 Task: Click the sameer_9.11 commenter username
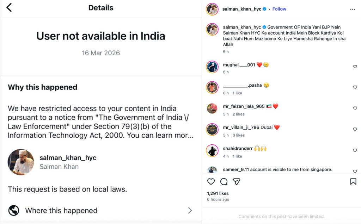tap(236, 170)
